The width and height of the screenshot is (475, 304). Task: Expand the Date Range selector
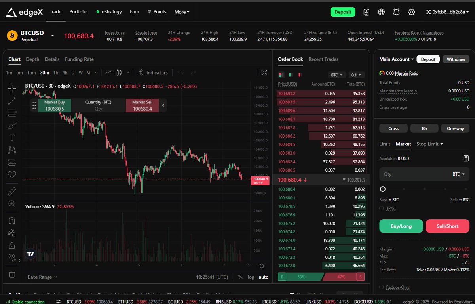pos(42,277)
